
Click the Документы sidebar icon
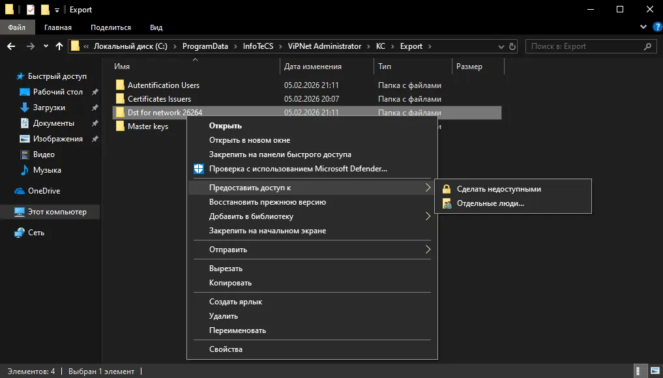coord(25,123)
